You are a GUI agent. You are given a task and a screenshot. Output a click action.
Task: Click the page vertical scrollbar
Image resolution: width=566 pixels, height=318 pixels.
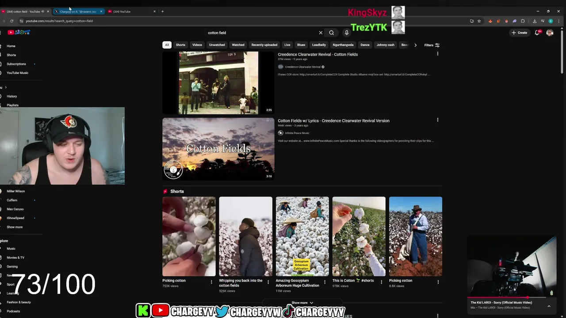562,52
